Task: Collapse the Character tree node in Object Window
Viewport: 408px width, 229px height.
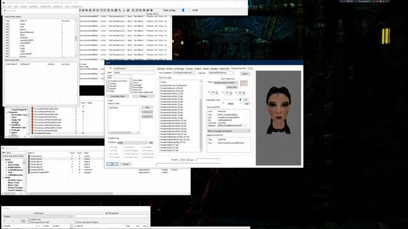Action: [x=7, y=112]
